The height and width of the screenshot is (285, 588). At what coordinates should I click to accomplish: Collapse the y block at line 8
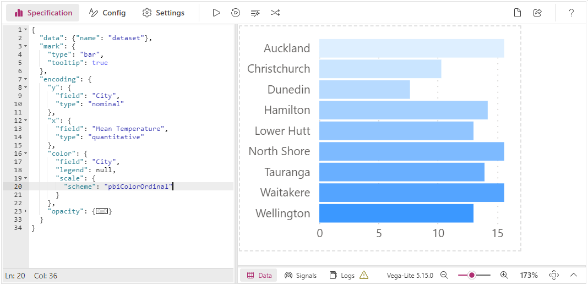pyautogui.click(x=25, y=87)
